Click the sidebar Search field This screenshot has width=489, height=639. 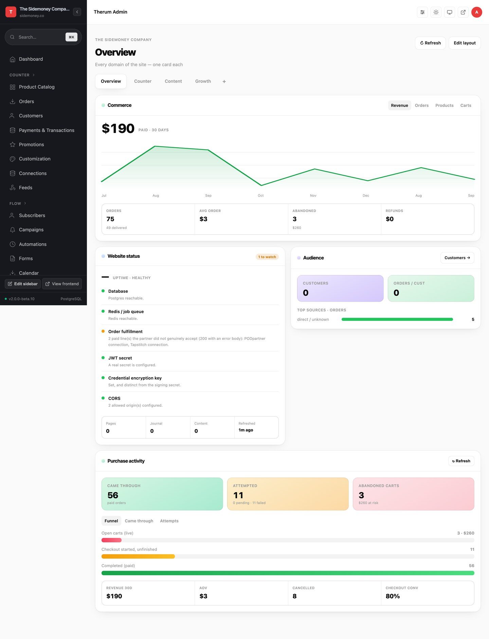point(43,37)
